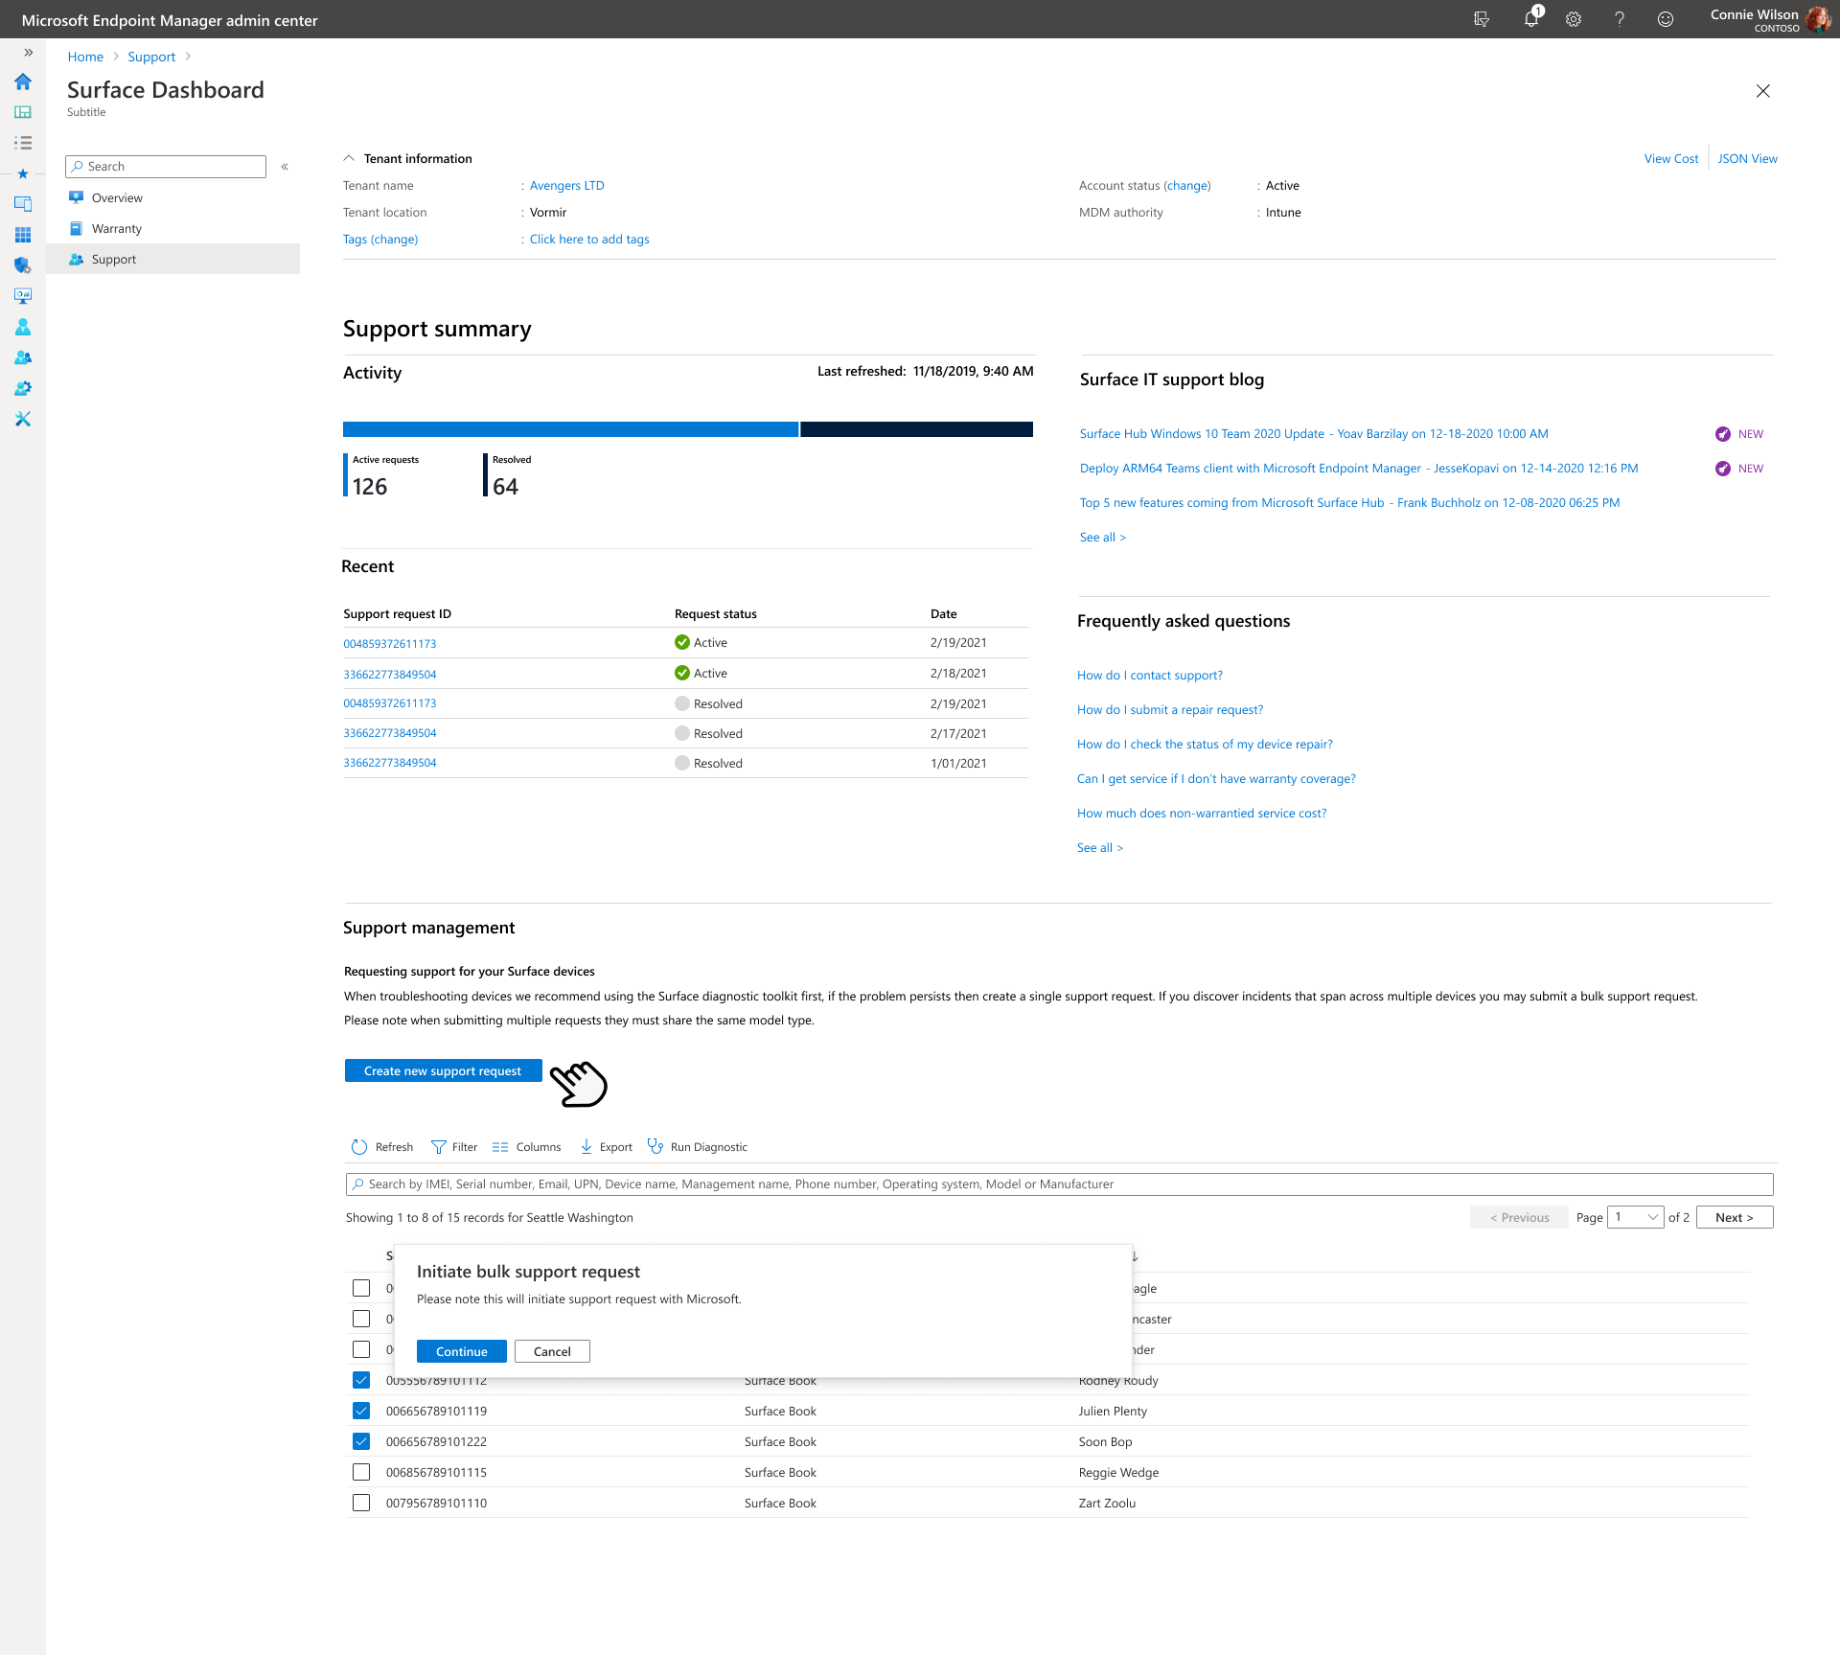Viewport: 1840px width, 1655px height.
Task: Open the Troubleshooting tools icon
Action: pos(23,419)
